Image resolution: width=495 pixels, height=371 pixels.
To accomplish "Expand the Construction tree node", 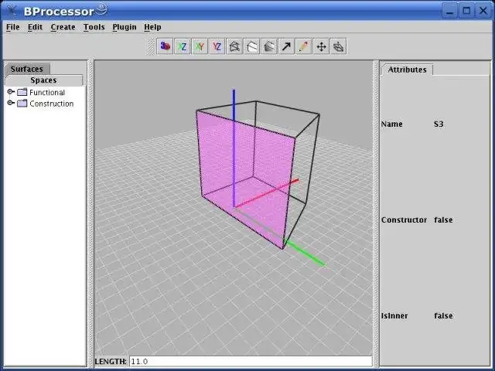I will tap(11, 103).
